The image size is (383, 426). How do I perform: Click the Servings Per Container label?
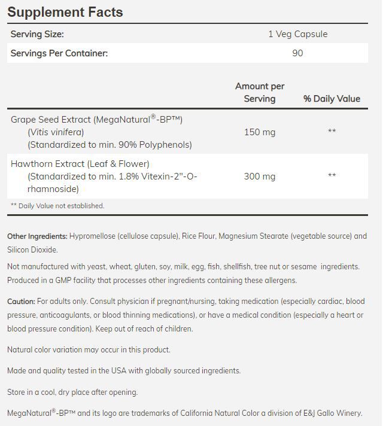pyautogui.click(x=59, y=53)
